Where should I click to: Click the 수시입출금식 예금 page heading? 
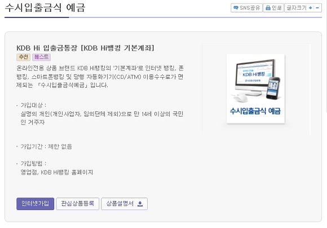tap(45, 8)
